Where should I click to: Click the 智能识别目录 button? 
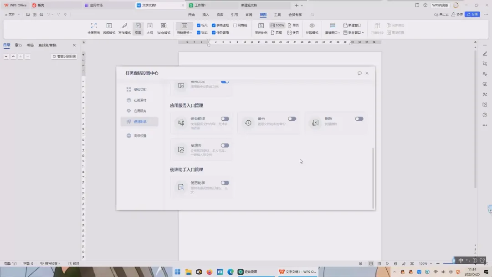click(x=64, y=56)
